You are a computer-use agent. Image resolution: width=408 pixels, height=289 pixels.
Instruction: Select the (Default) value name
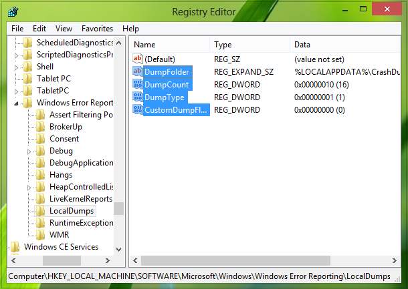click(x=160, y=59)
